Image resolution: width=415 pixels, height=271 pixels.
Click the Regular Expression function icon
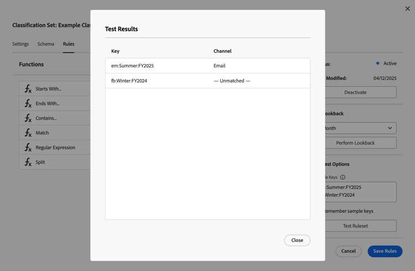pos(28,148)
